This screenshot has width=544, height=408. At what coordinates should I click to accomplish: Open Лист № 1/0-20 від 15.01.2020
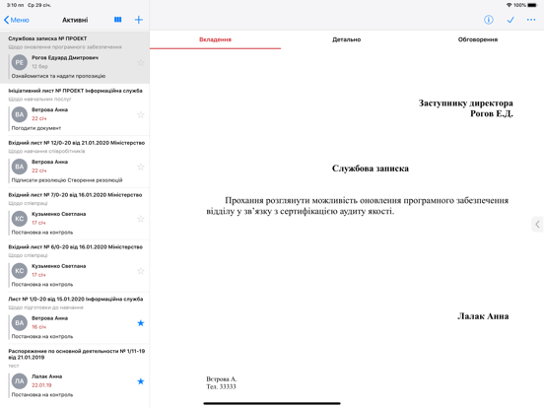[75, 317]
